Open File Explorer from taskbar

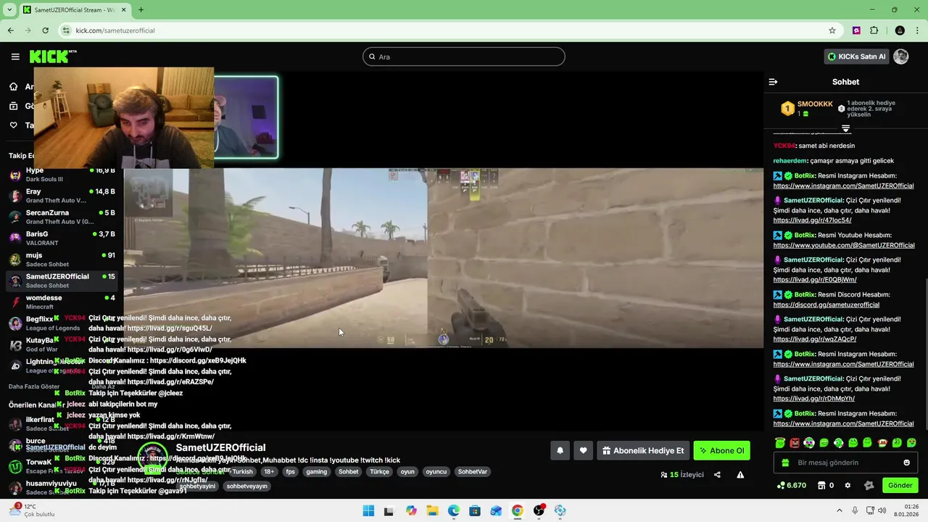click(x=432, y=510)
